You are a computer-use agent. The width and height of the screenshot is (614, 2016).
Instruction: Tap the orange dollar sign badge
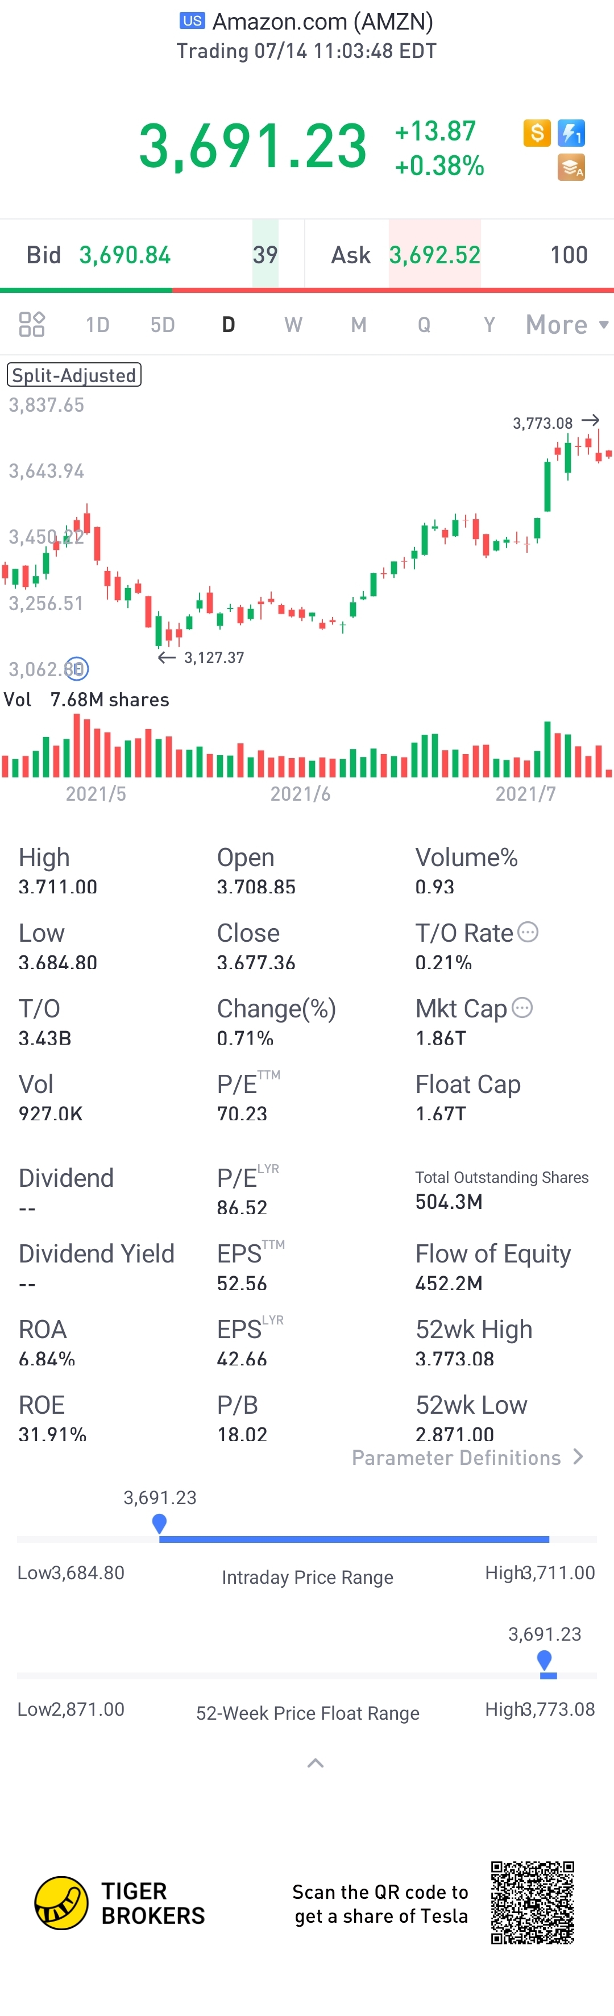(537, 133)
